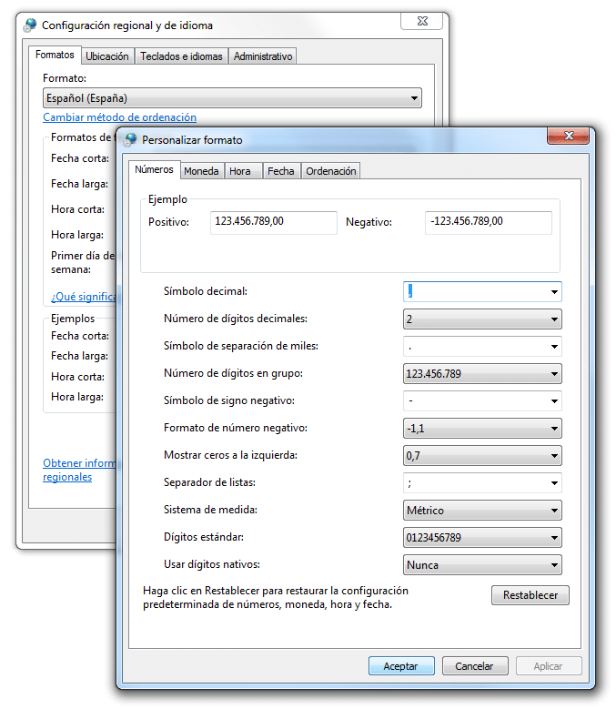Image resolution: width=616 pixels, height=709 pixels.
Task: Open the Administrativo tab
Action: pos(263,56)
